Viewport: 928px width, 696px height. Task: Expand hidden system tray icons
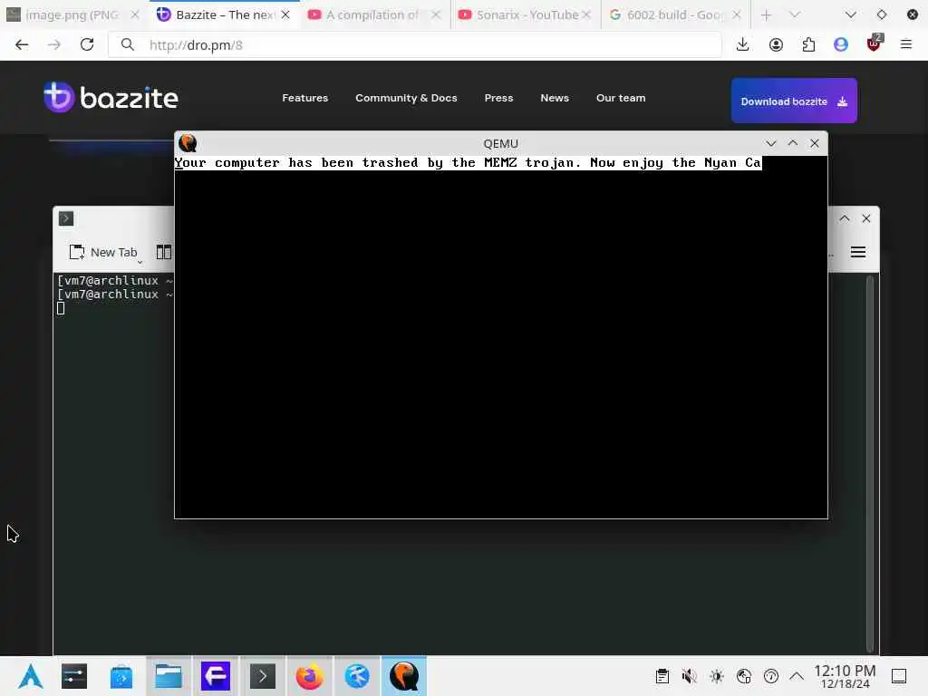(x=797, y=676)
